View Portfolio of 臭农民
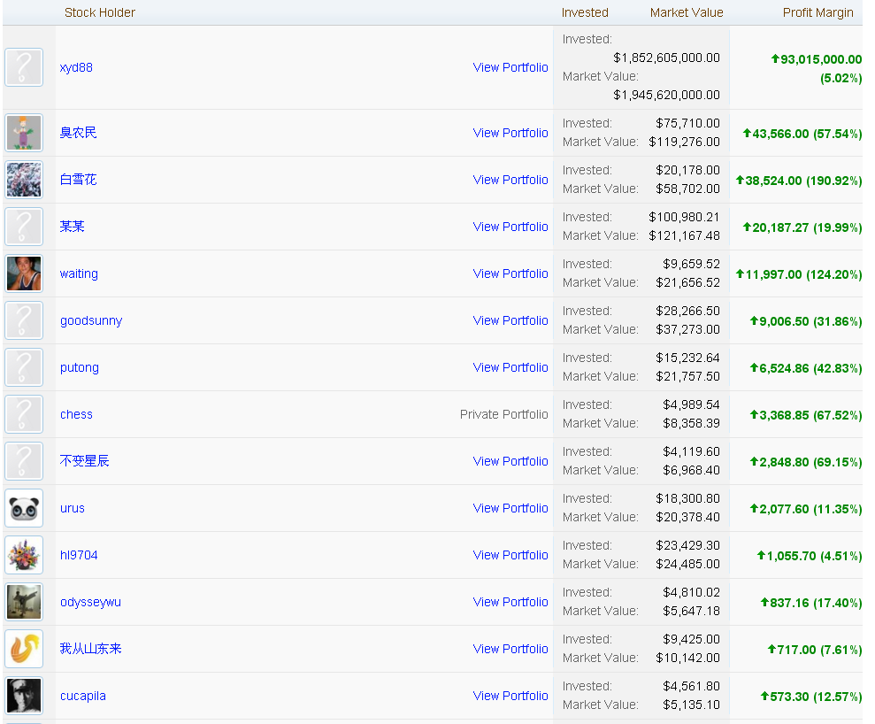The width and height of the screenshot is (875, 724). coord(510,133)
